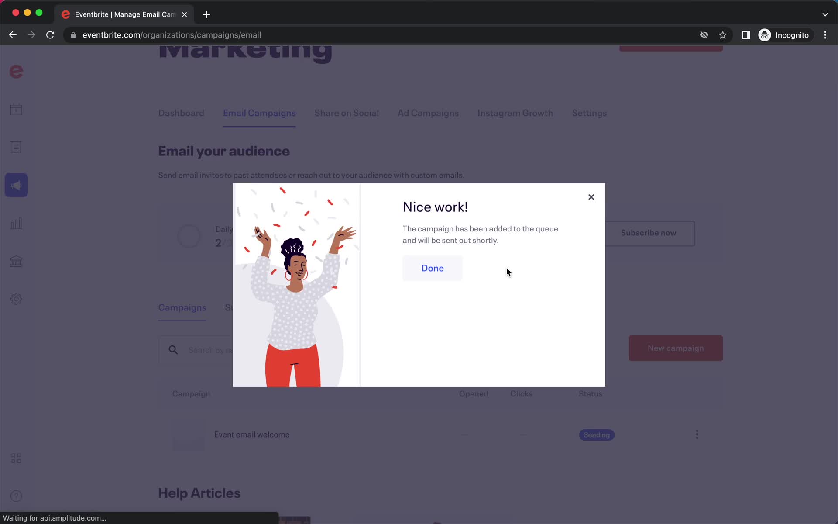Switch to the Share on Social tab
Image resolution: width=838 pixels, height=524 pixels.
[x=346, y=113]
